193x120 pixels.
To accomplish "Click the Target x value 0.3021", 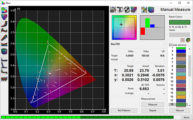I will click(127, 75).
